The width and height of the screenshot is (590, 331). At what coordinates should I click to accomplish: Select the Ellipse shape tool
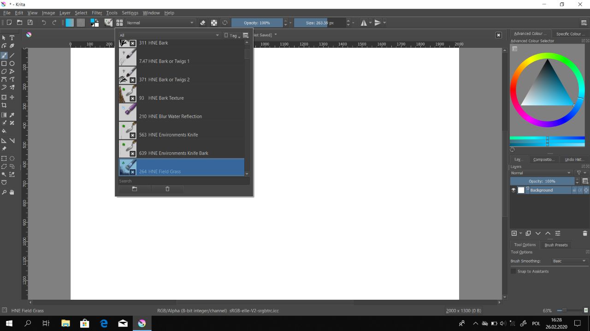12,63
